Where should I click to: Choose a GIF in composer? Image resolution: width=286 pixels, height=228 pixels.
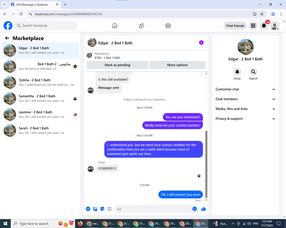(x=109, y=209)
